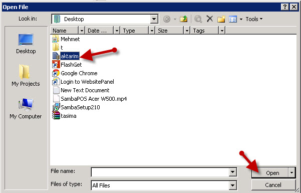Open the Date column filter arrow

click(117, 31)
